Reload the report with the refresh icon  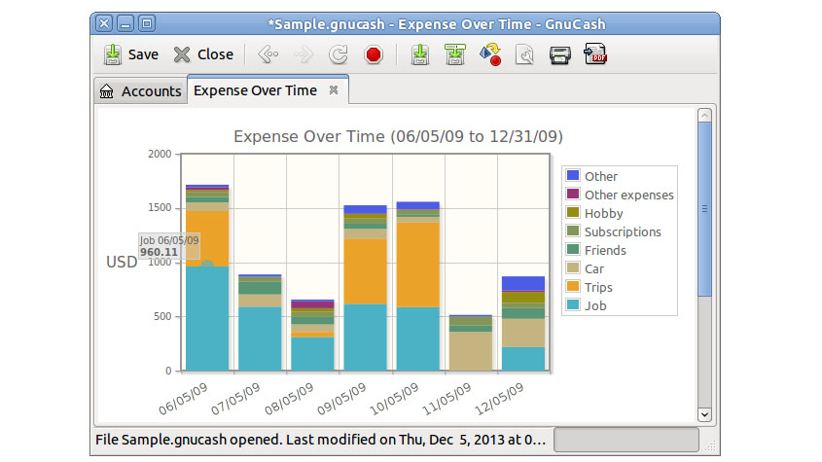(x=339, y=54)
